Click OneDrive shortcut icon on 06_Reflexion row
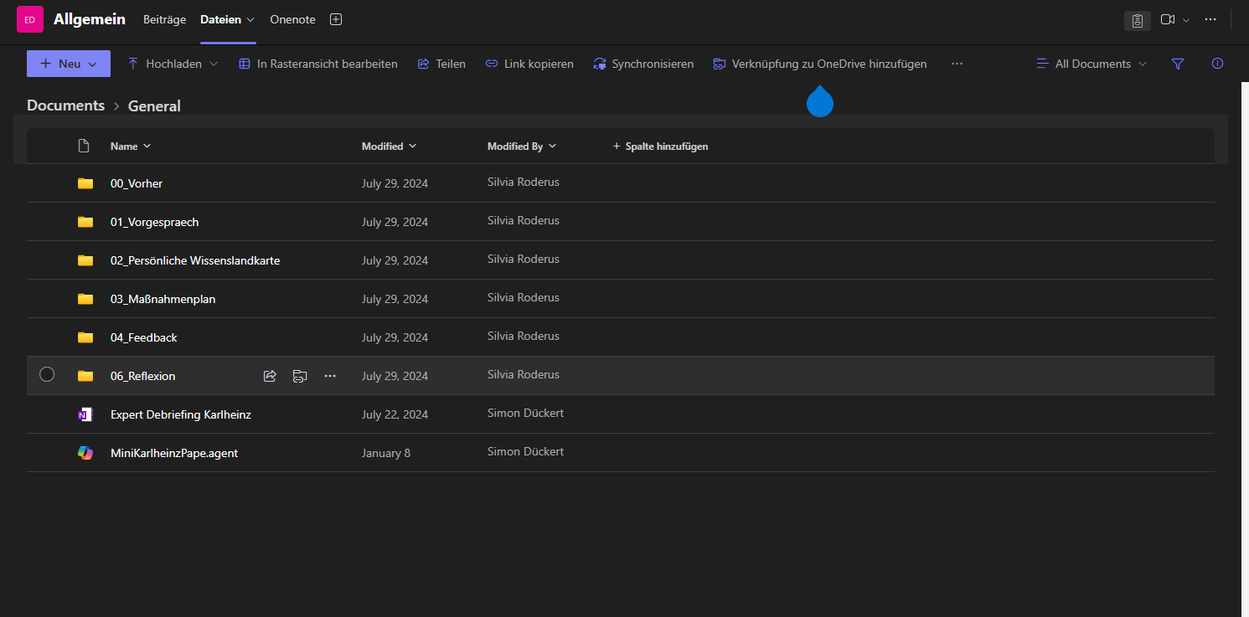The height and width of the screenshot is (617, 1249). click(300, 376)
